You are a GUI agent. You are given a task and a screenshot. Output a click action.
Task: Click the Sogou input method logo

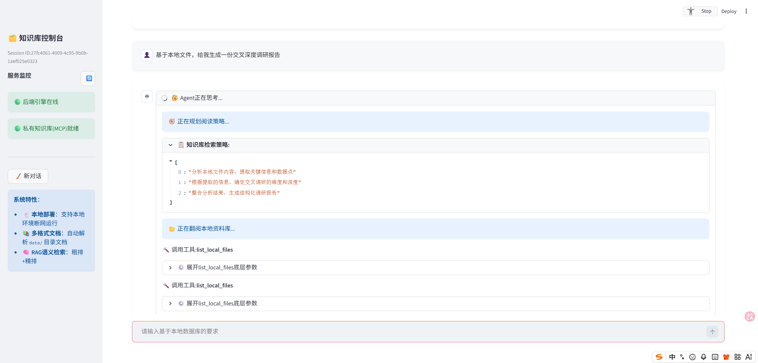pyautogui.click(x=659, y=357)
